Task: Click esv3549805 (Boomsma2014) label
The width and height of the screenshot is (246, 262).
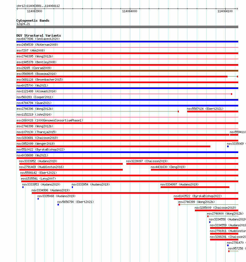Action: point(36,74)
